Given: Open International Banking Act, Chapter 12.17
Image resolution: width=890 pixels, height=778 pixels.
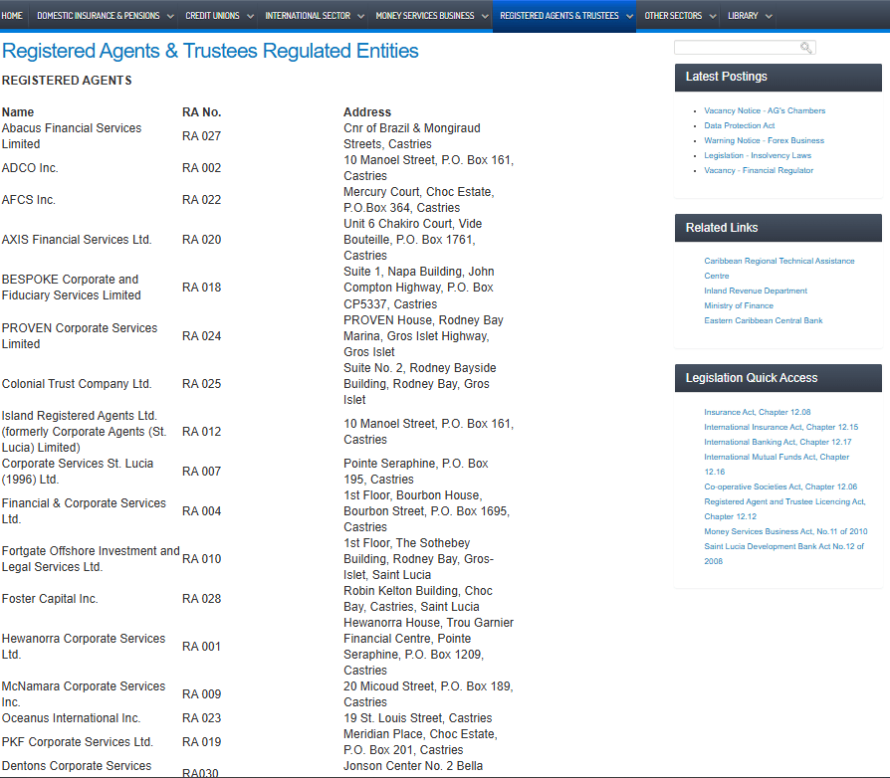Looking at the screenshot, I should [x=778, y=442].
